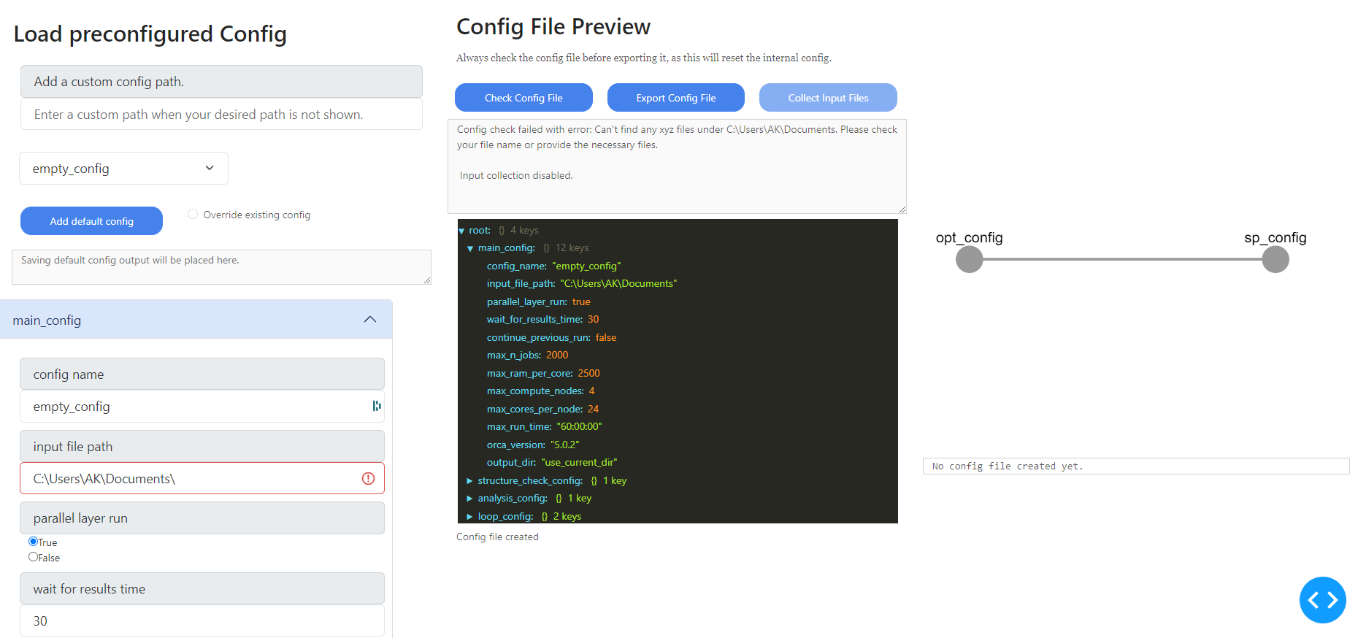Click the parallel_layer_run true value
Screen dimensions: 1358x638
pos(581,301)
